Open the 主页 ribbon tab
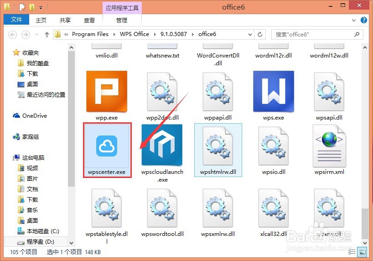 coord(41,20)
